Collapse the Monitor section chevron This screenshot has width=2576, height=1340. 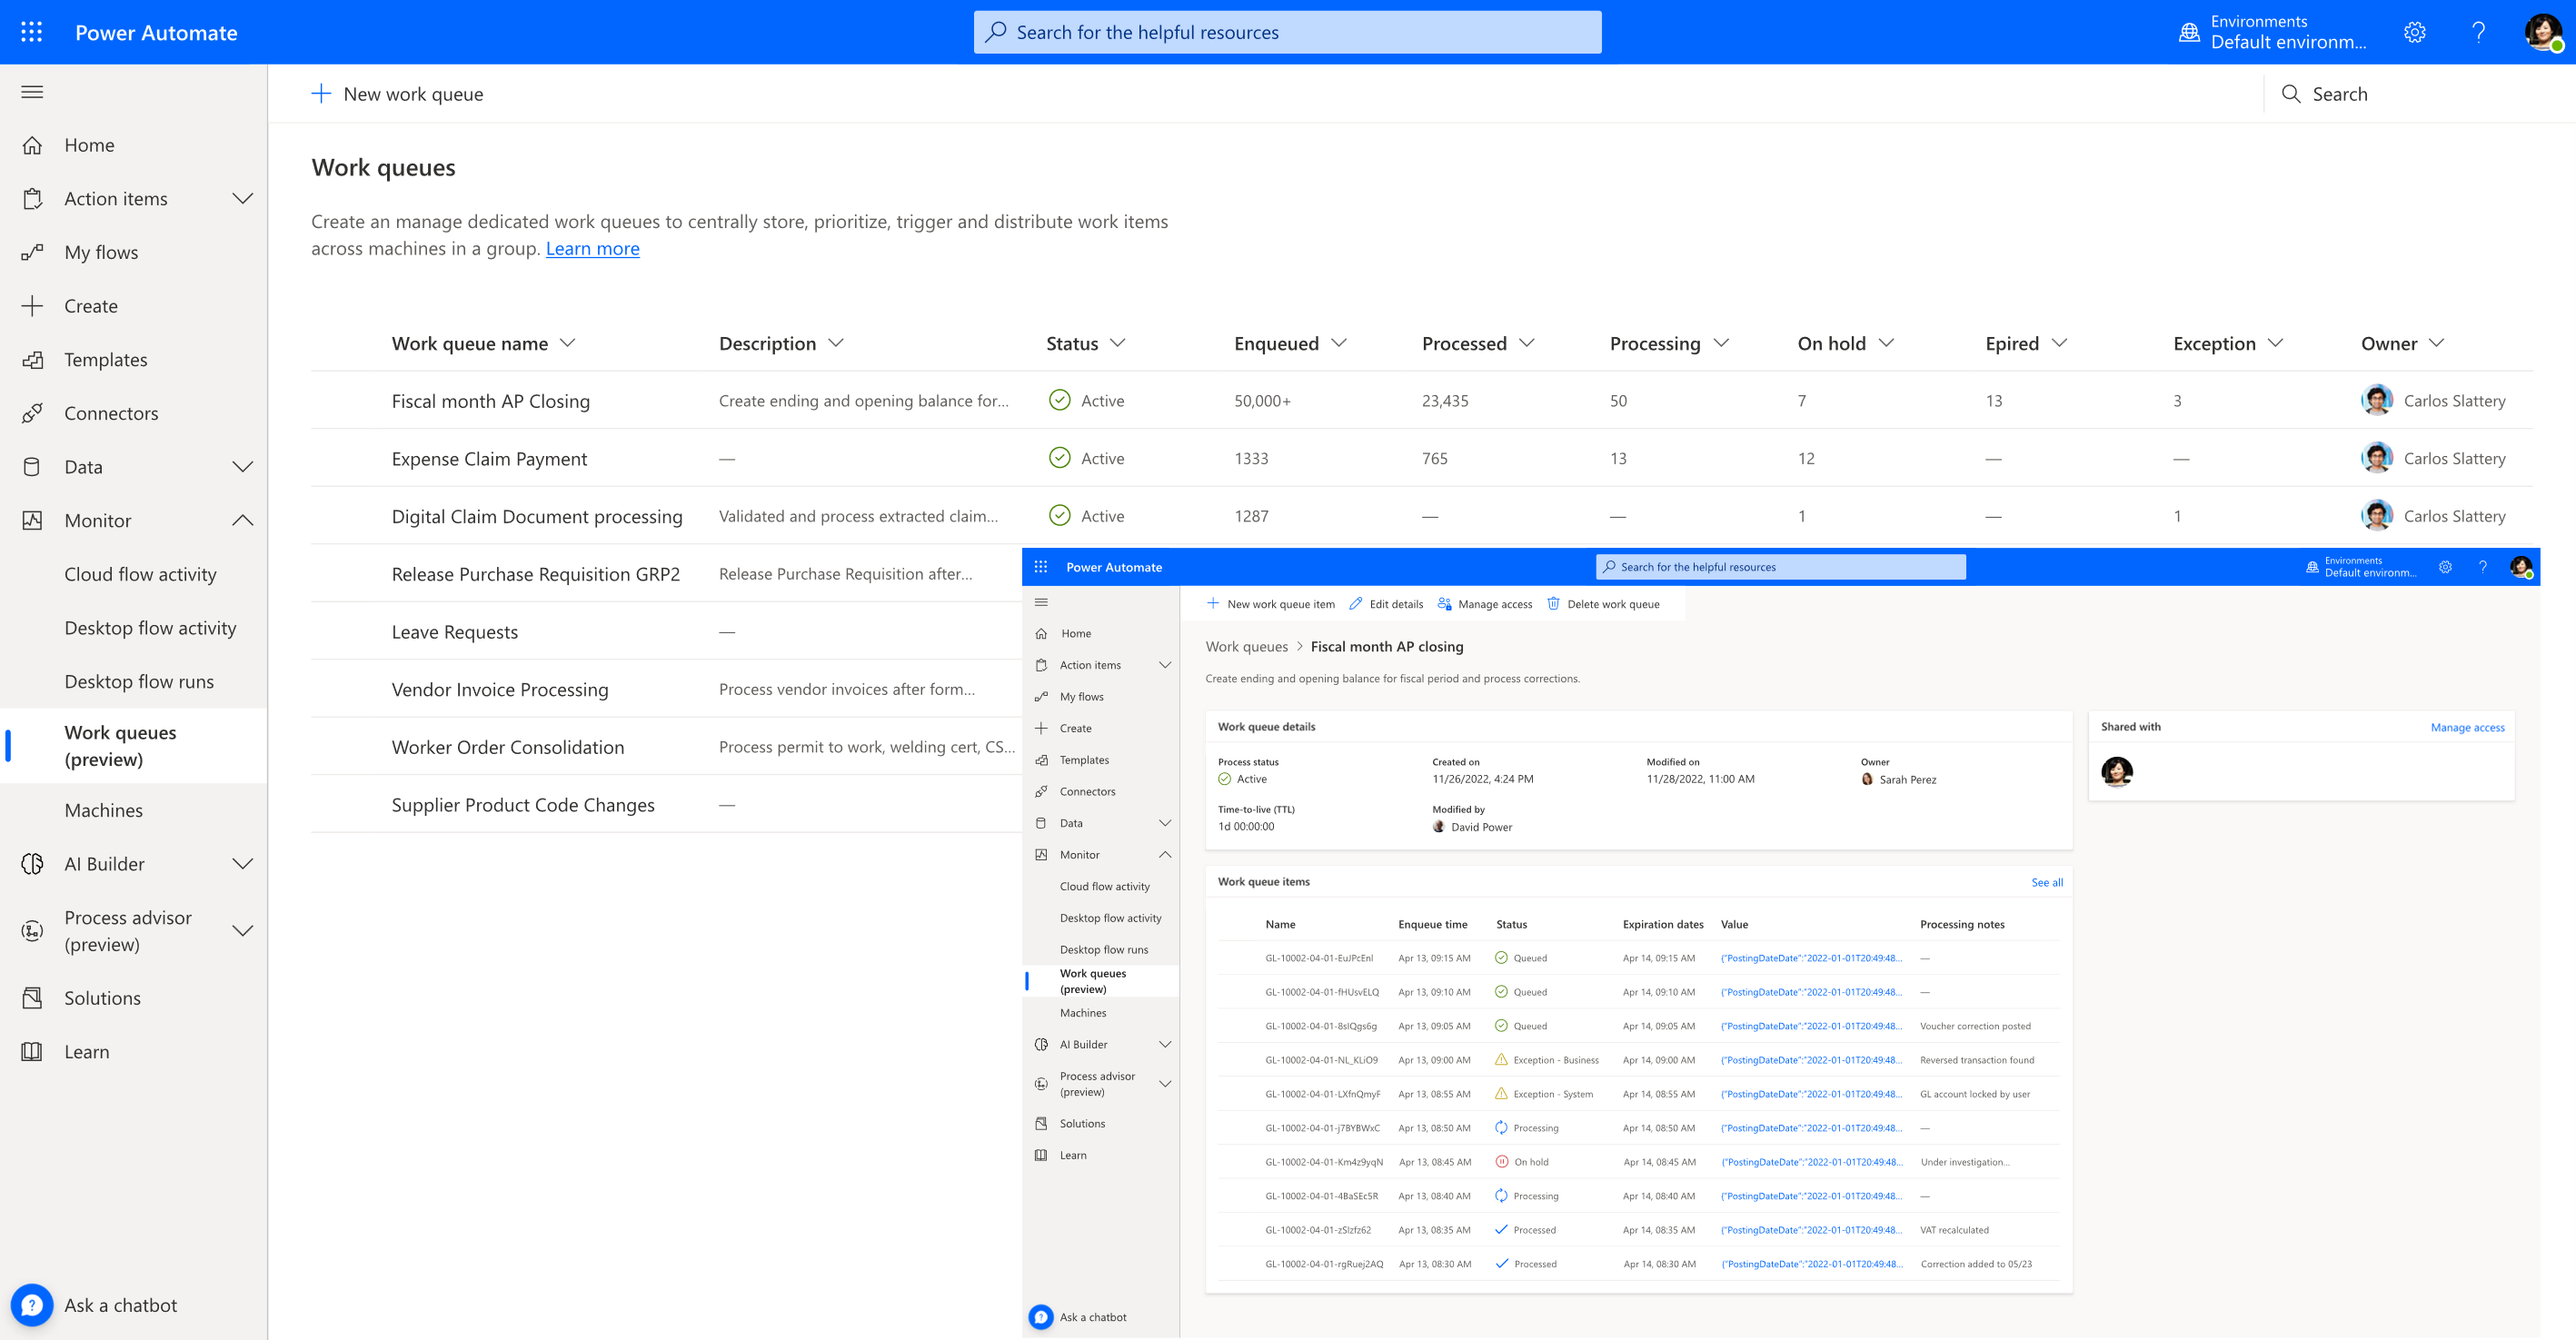242,521
